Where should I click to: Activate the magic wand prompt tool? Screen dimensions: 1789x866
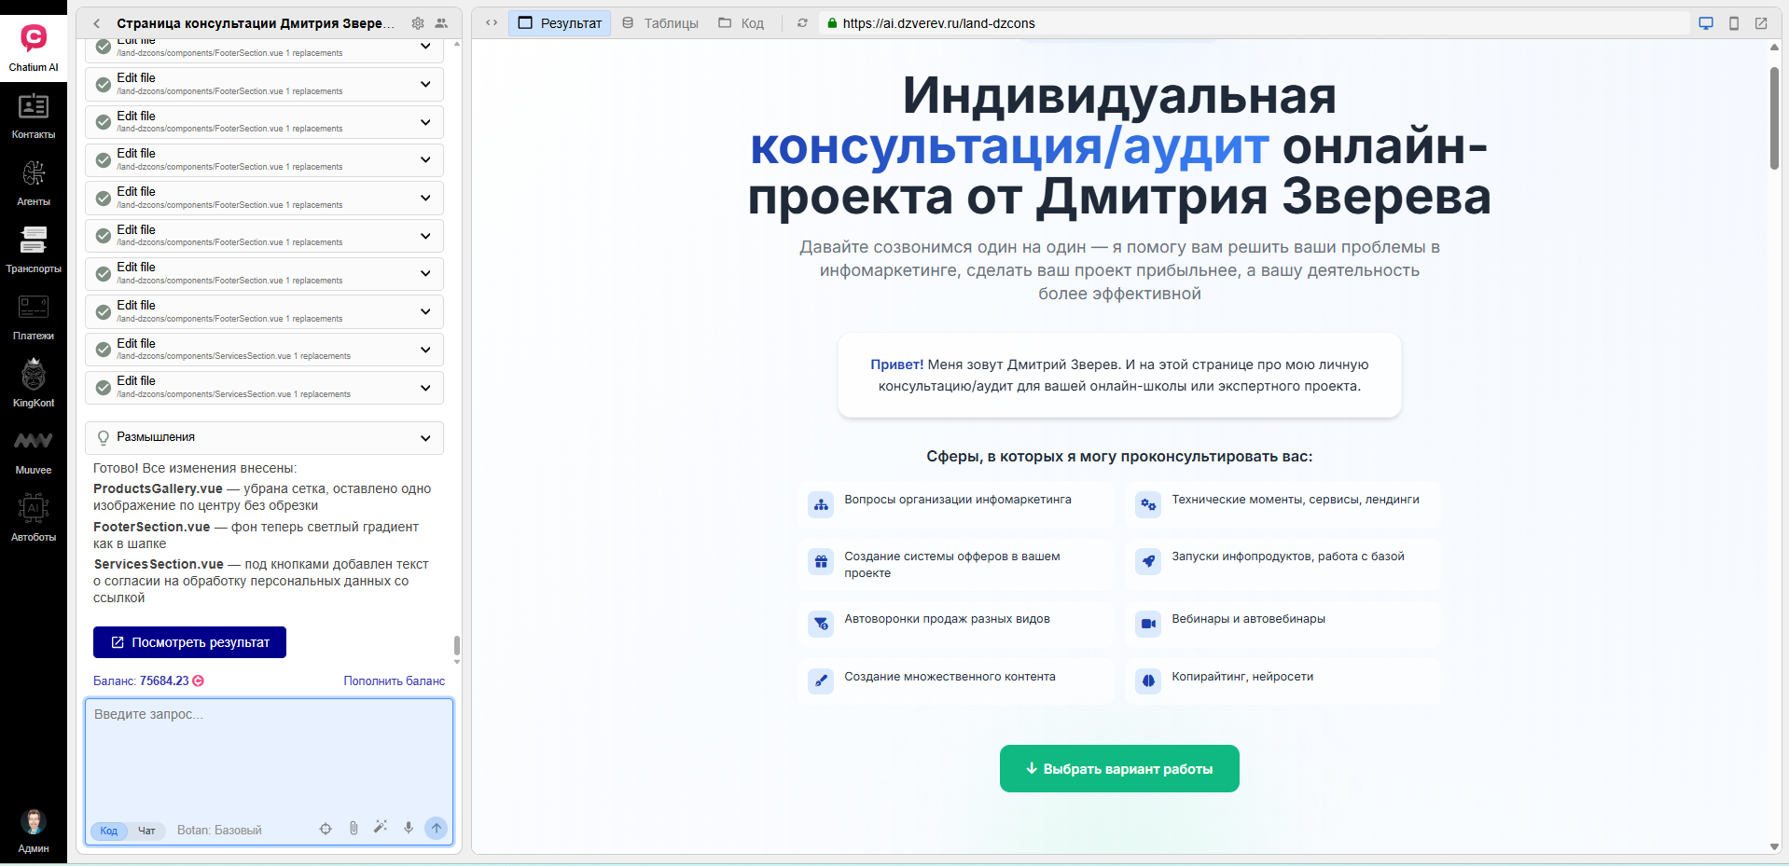click(x=381, y=828)
